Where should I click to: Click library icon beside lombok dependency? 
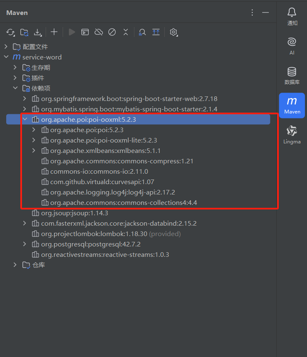coord(35,234)
